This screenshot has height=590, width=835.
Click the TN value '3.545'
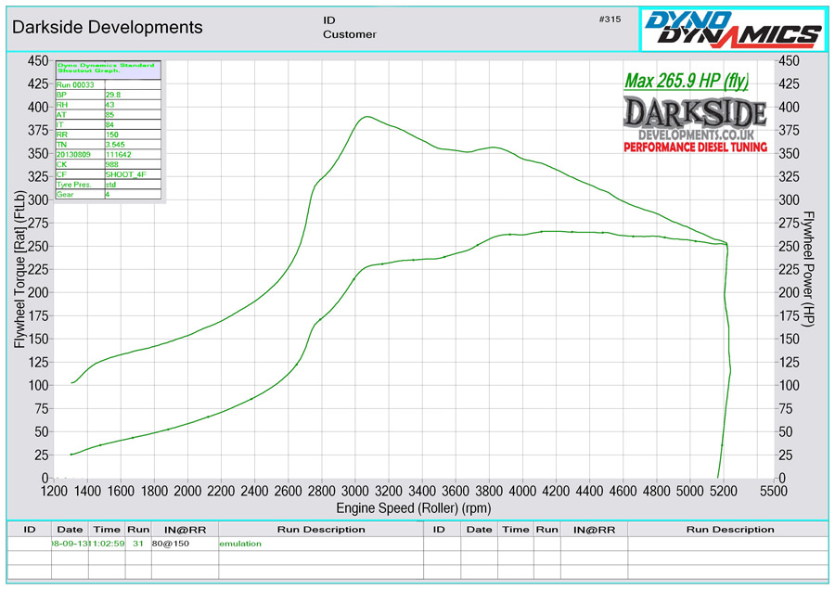point(115,145)
